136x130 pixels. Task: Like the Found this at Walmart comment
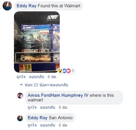[21, 77]
